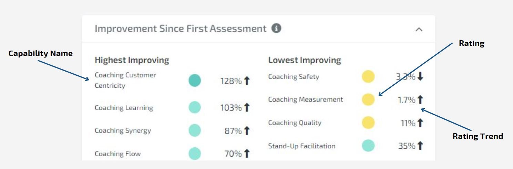The height and width of the screenshot is (169, 513).
Task: Click the up arrow next to 128%
Action: [247, 81]
